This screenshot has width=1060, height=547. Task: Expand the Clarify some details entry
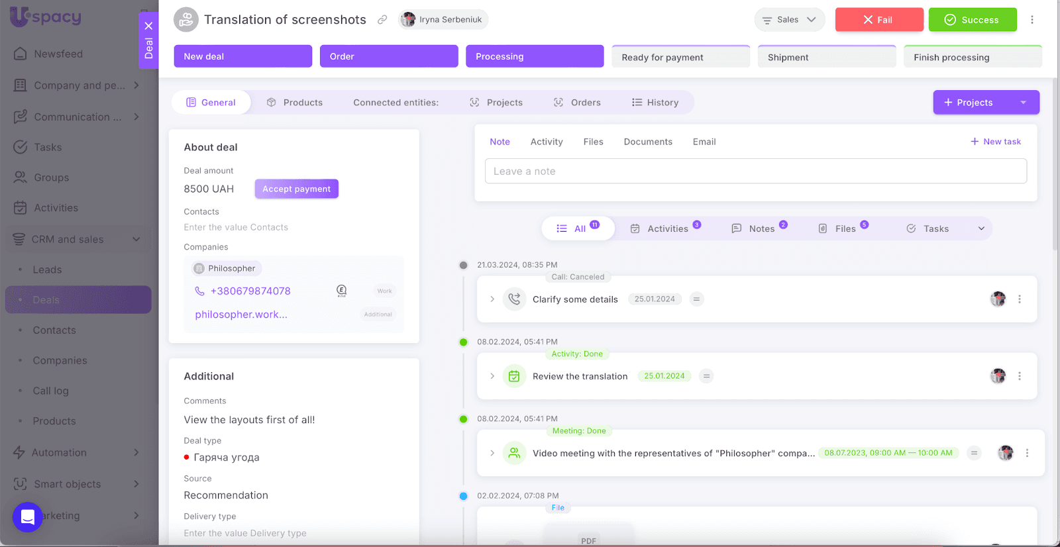492,299
